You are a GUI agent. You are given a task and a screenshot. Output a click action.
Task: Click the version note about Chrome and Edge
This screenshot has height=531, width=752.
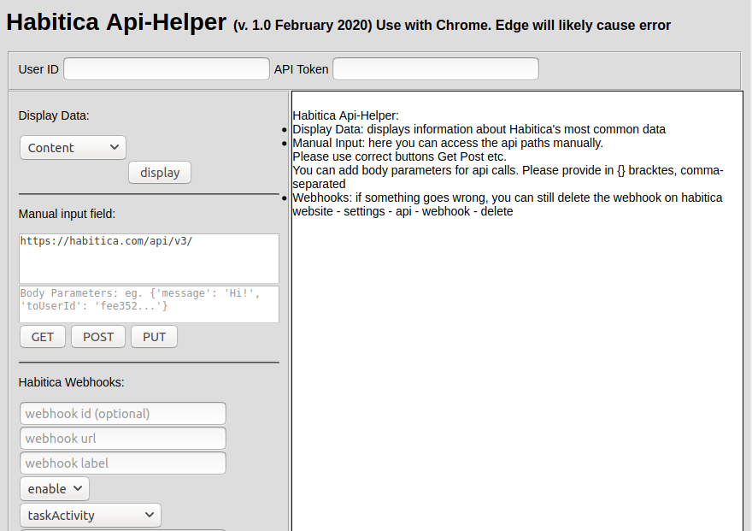(452, 26)
